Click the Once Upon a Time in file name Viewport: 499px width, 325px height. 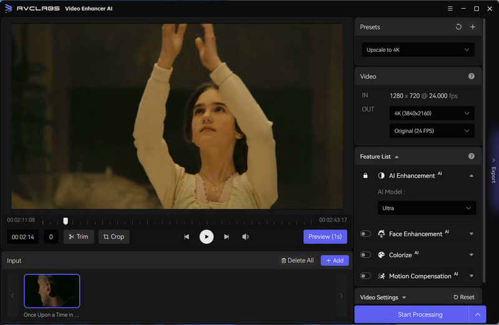[x=51, y=314]
